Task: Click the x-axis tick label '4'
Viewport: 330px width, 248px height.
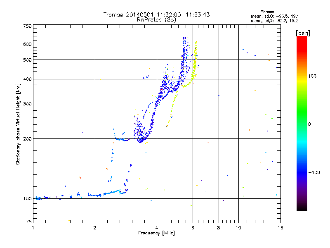Action: [157, 228]
